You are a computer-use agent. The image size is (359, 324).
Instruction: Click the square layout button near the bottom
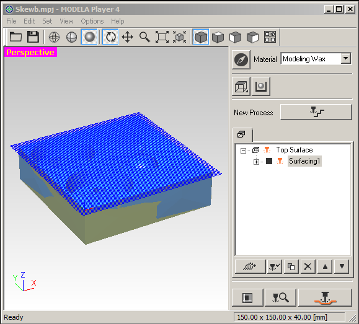coord(247,297)
